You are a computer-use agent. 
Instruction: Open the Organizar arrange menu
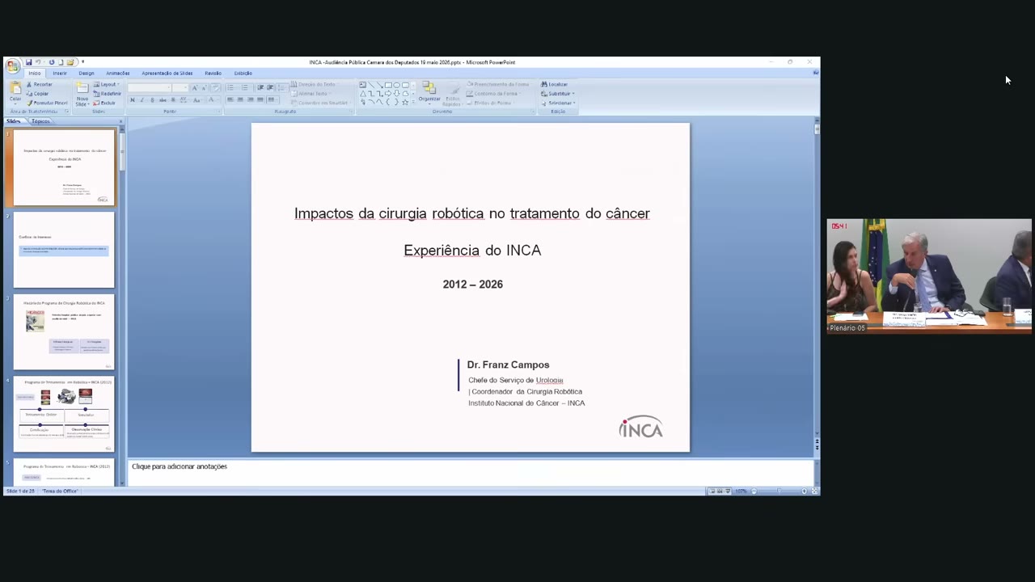tap(429, 92)
